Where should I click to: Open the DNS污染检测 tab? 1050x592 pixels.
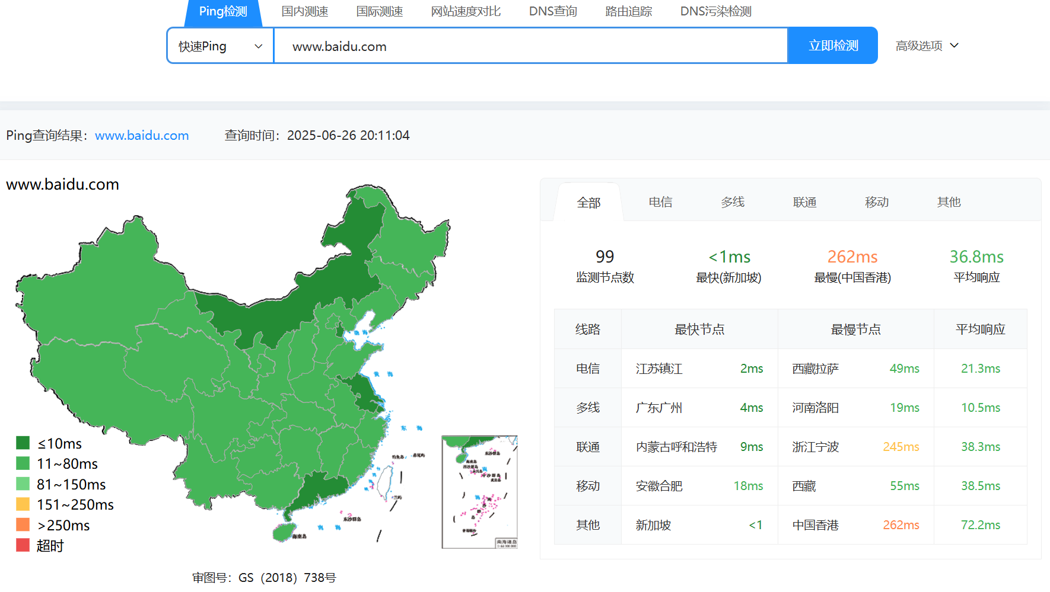coord(715,11)
